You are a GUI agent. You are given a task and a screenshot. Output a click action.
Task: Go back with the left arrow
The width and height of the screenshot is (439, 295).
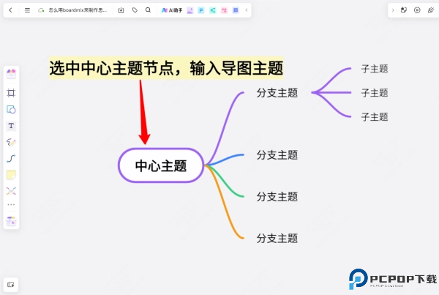tap(10, 10)
